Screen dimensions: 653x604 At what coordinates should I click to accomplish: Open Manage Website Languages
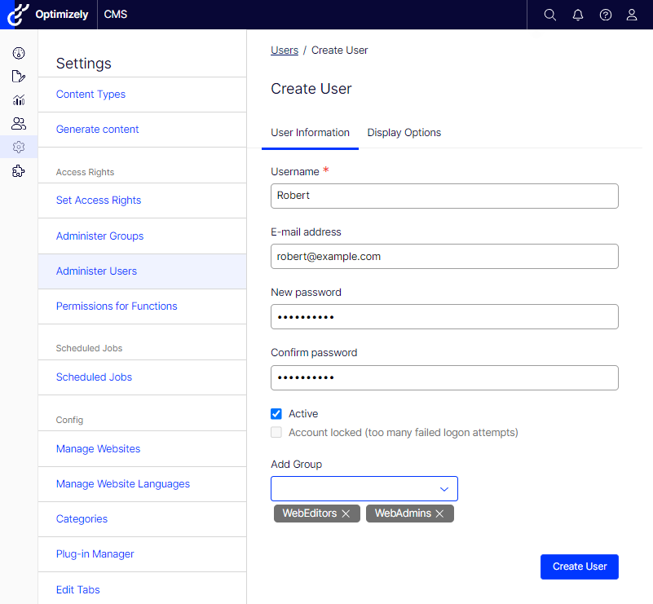click(123, 483)
